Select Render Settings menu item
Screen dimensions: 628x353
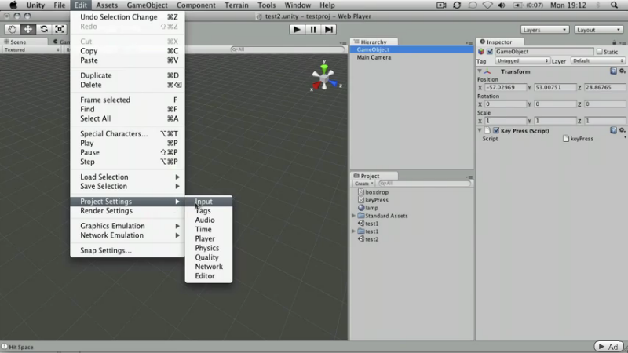click(x=127, y=210)
